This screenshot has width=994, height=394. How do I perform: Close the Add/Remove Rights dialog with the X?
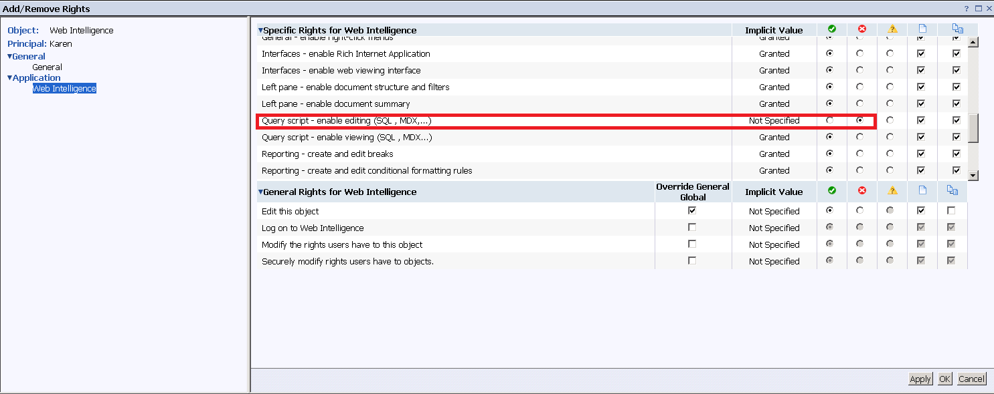pyautogui.click(x=989, y=9)
